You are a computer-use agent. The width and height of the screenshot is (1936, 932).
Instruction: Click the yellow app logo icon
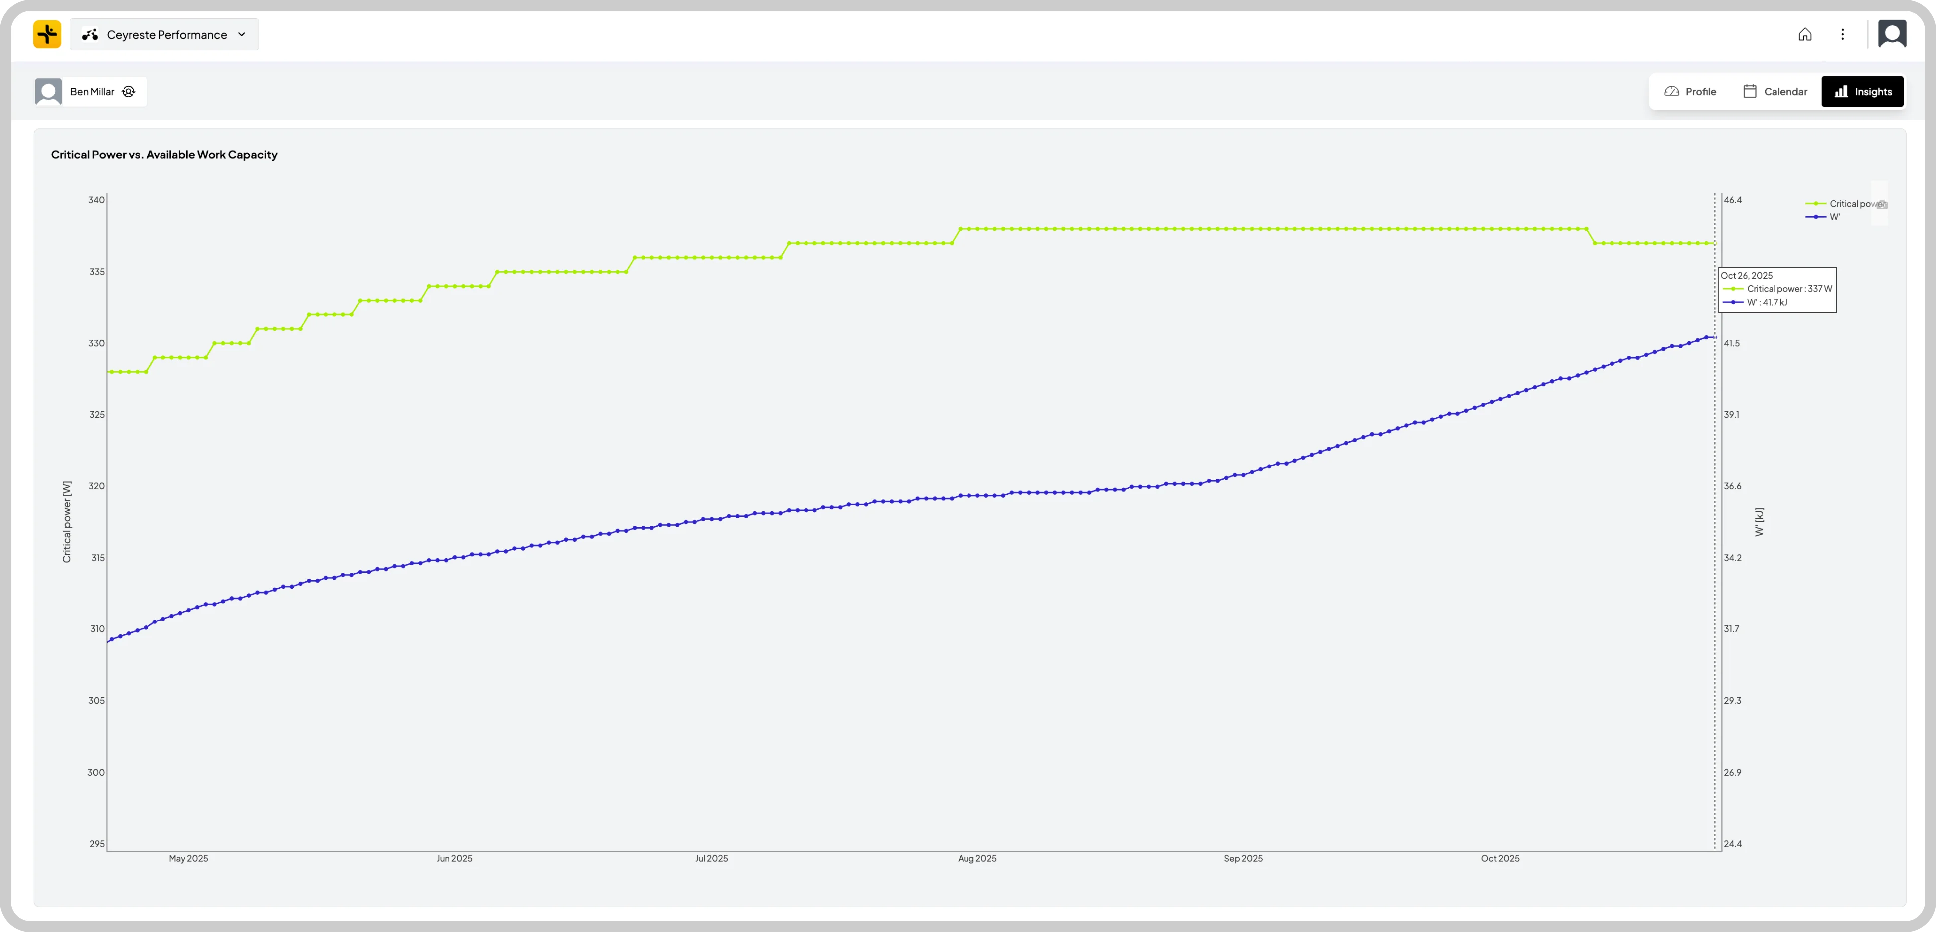click(47, 34)
